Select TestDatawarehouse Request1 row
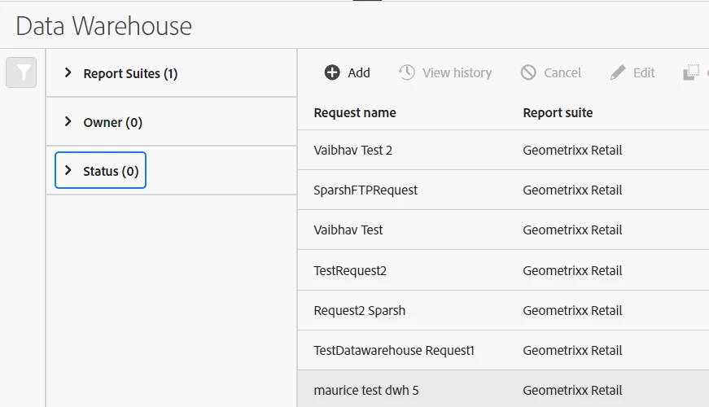The height and width of the screenshot is (407, 709). click(394, 350)
